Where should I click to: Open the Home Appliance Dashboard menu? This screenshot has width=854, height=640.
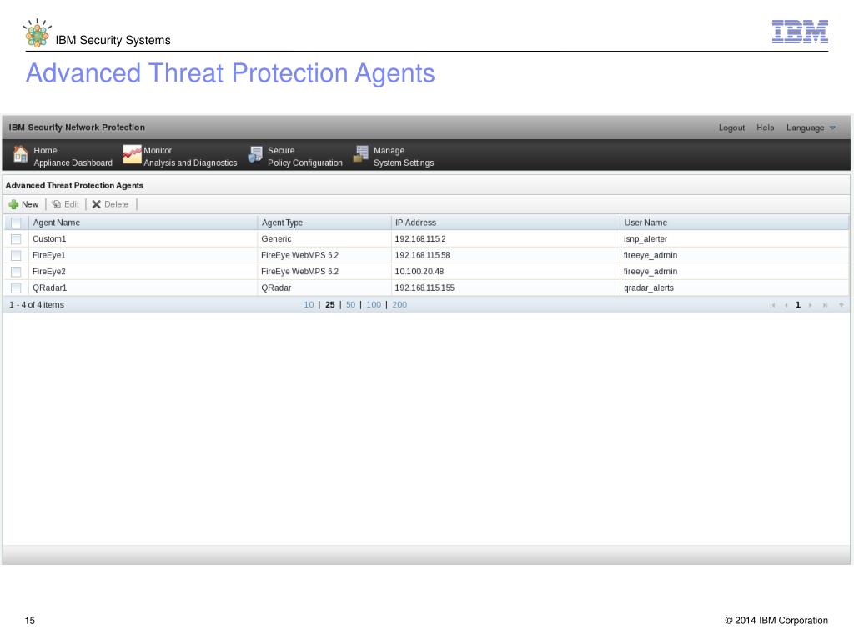click(63, 156)
